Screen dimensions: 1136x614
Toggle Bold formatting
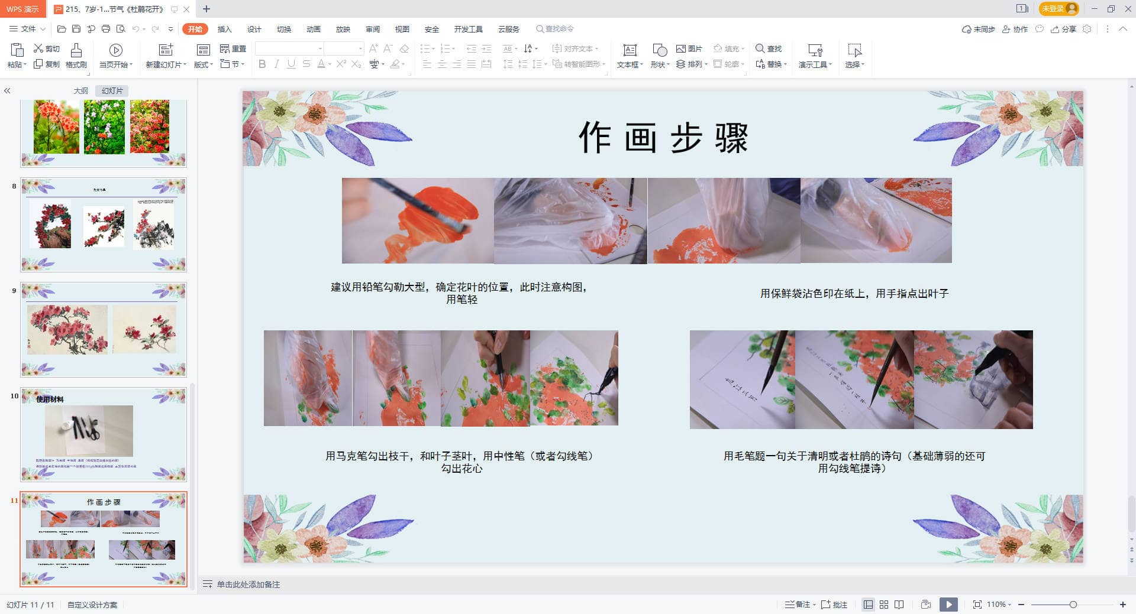pos(262,64)
